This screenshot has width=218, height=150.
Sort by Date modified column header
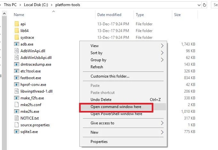click(x=109, y=15)
